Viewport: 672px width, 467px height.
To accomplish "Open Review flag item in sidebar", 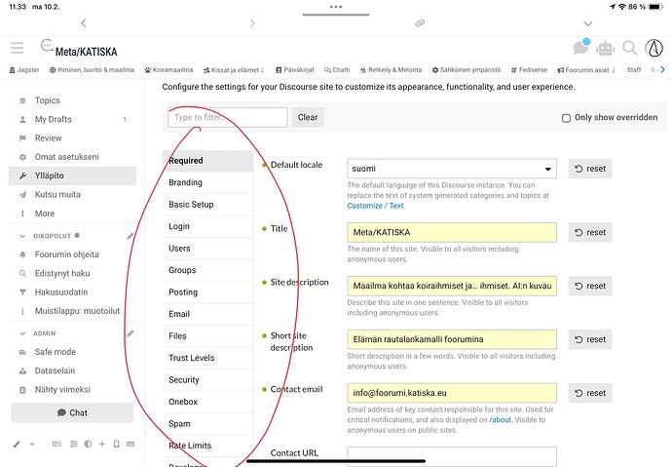I will pyautogui.click(x=72, y=138).
